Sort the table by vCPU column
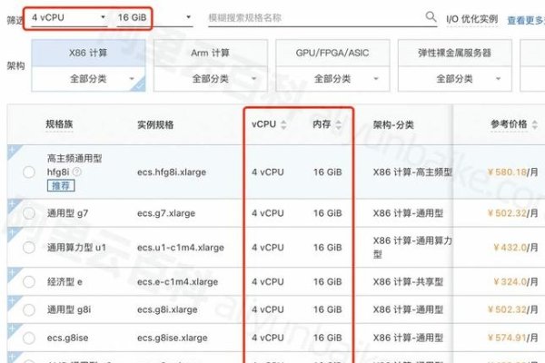Screen dimensions: 545x363 [282, 124]
